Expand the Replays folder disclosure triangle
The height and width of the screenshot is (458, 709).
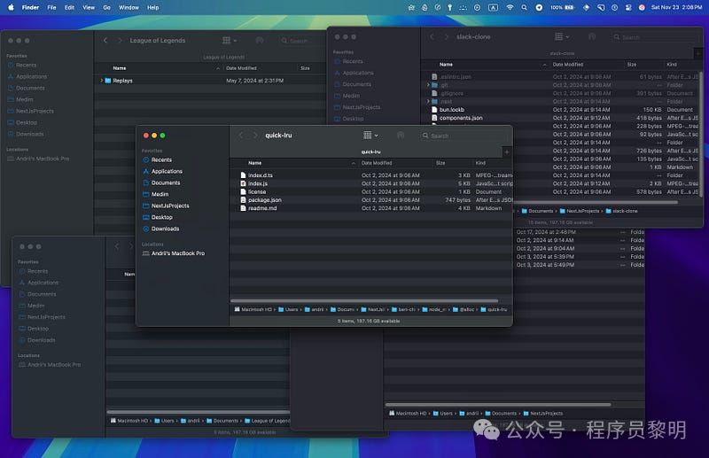point(101,81)
